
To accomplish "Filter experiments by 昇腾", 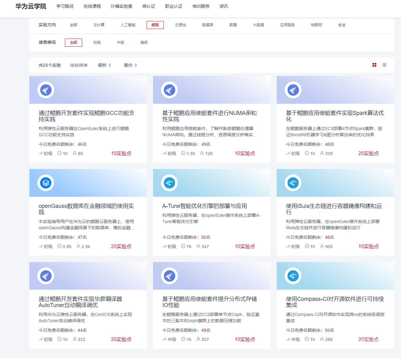I will pos(233,25).
